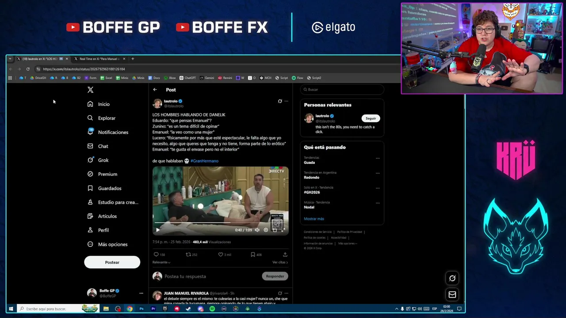The width and height of the screenshot is (566, 318).
Task: Expand Más opciones in the sidebar
Action: (107, 244)
